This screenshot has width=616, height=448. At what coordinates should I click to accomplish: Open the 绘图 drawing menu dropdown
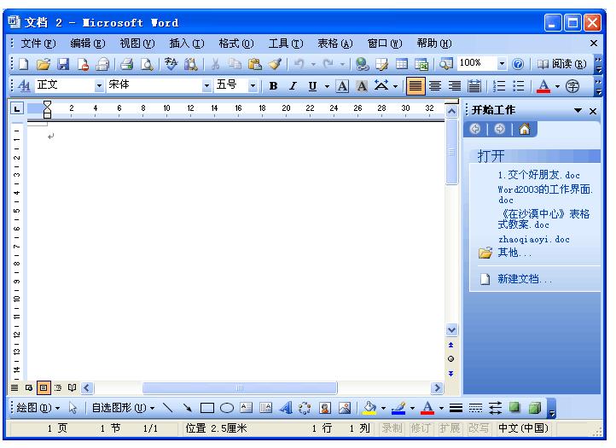pos(38,408)
